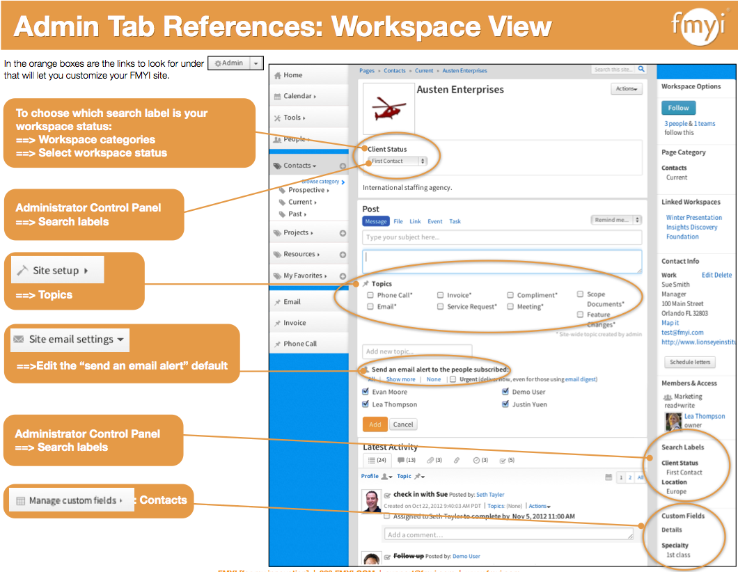Check the Invoice topic checkbox

click(441, 294)
